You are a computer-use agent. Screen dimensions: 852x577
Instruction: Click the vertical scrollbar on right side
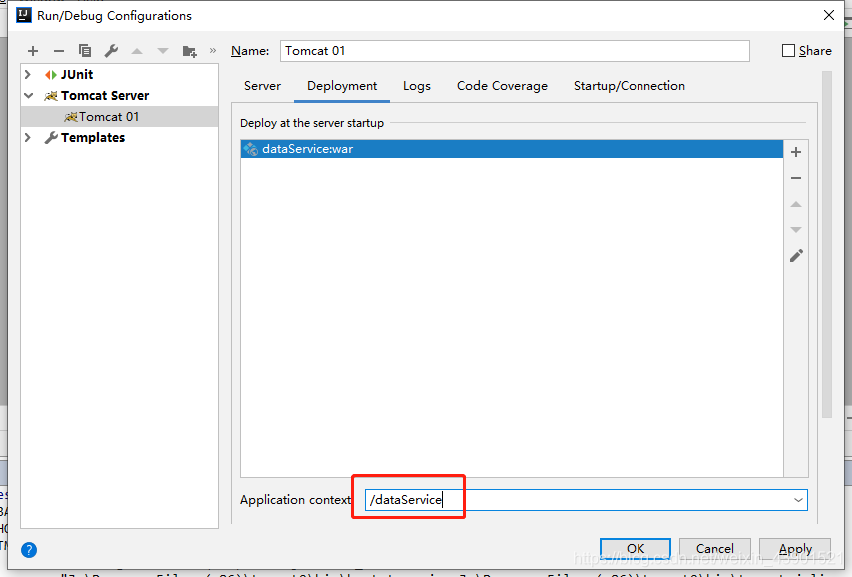(827, 244)
